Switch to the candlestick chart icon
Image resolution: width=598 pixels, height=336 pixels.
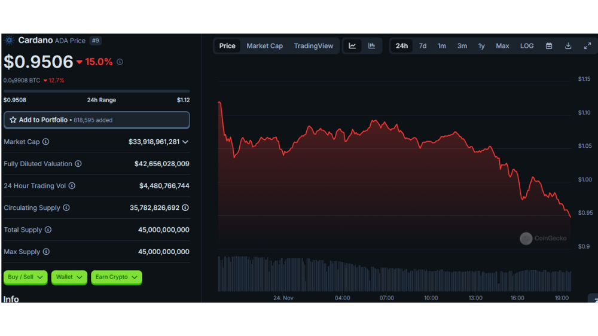(371, 46)
